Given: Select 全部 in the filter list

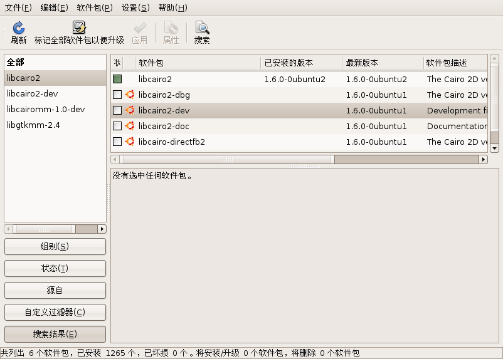Looking at the screenshot, I should click(x=55, y=62).
